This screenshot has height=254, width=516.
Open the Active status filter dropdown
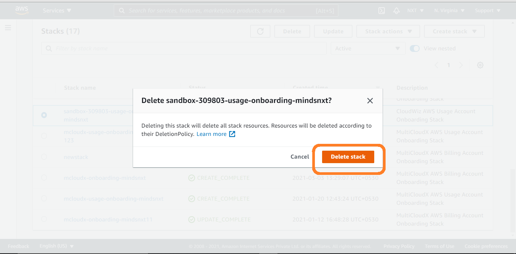pyautogui.click(x=367, y=48)
